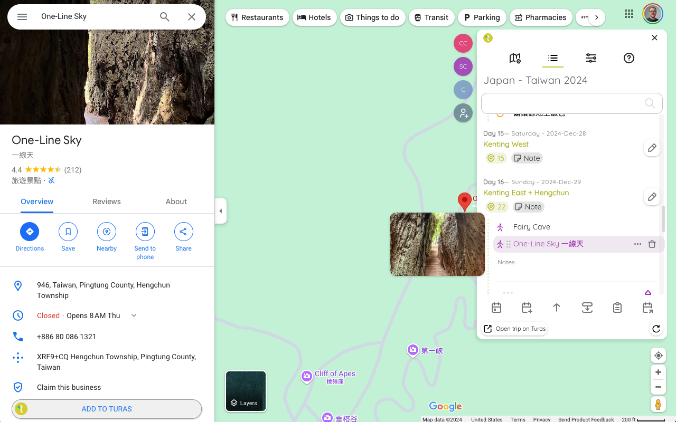Switch to the Reviews tab
This screenshot has width=676, height=422.
107,202
